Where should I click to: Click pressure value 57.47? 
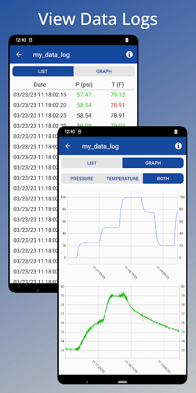[84, 95]
